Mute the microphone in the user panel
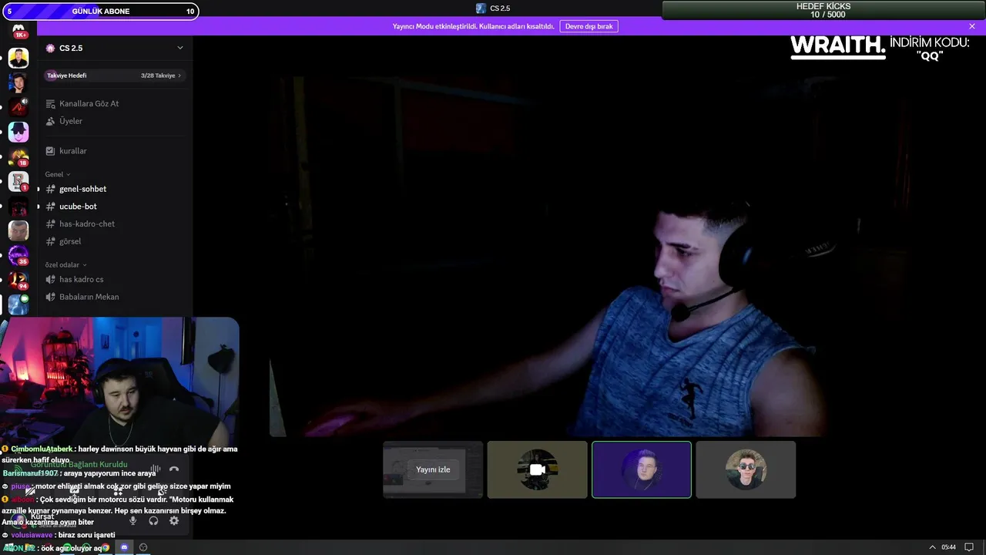Screen dimensions: 986x555 click(132, 521)
